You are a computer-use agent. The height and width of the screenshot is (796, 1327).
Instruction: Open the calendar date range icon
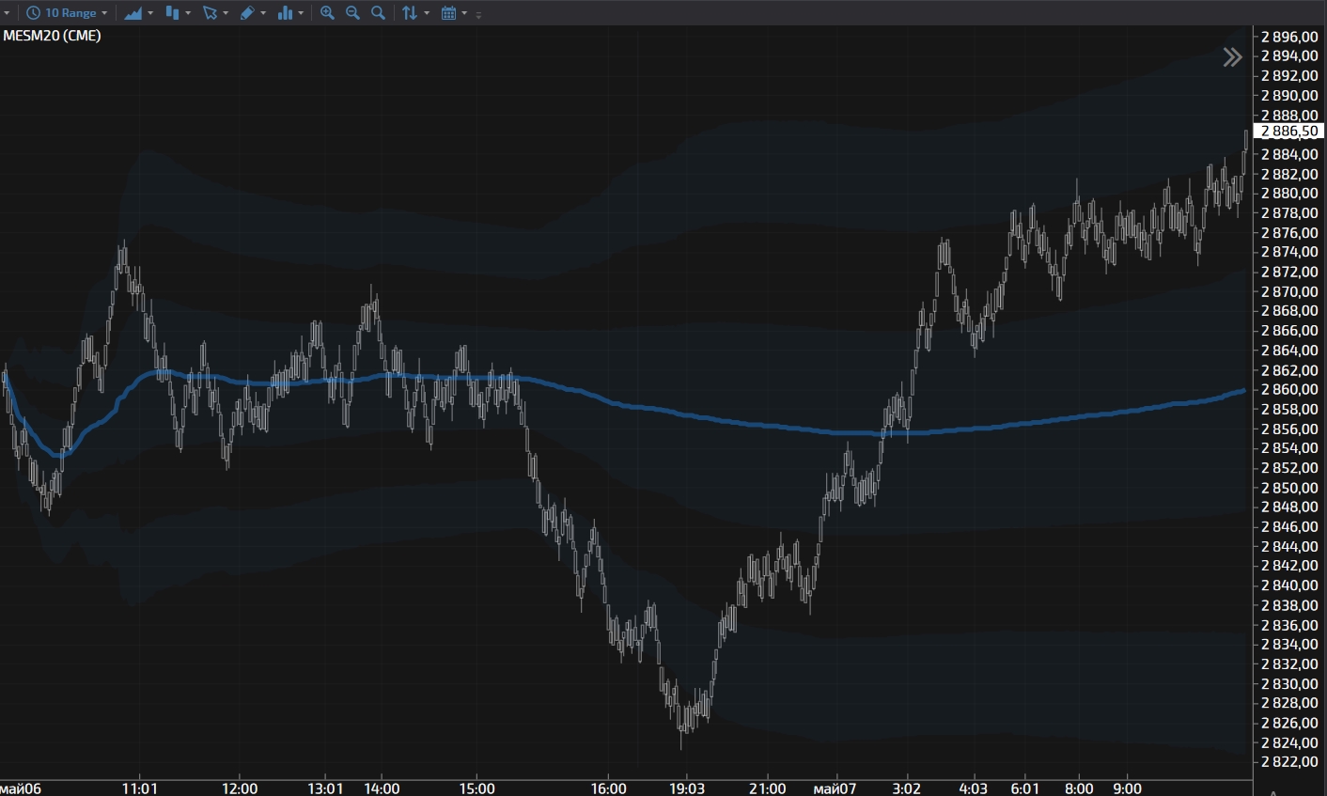(x=449, y=13)
